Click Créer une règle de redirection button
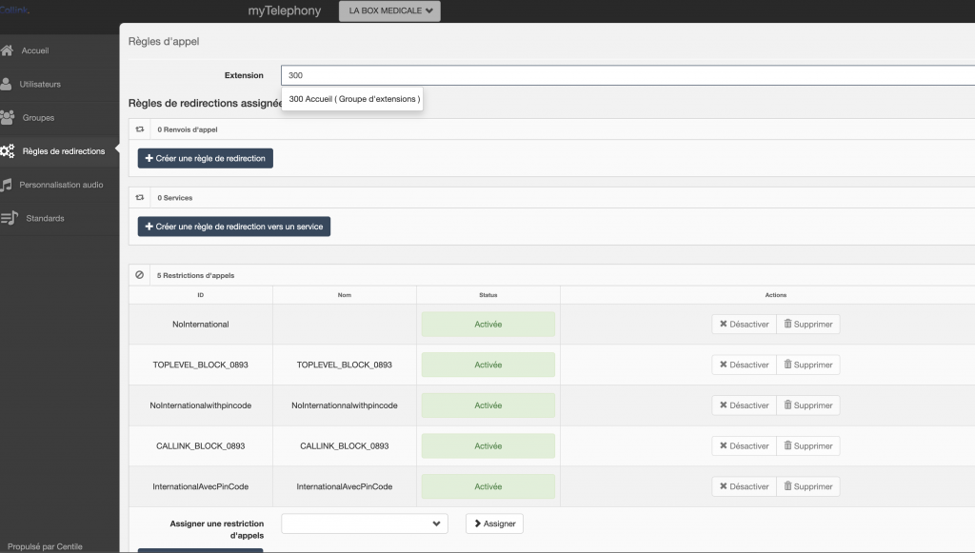This screenshot has height=553, width=975. [206, 158]
